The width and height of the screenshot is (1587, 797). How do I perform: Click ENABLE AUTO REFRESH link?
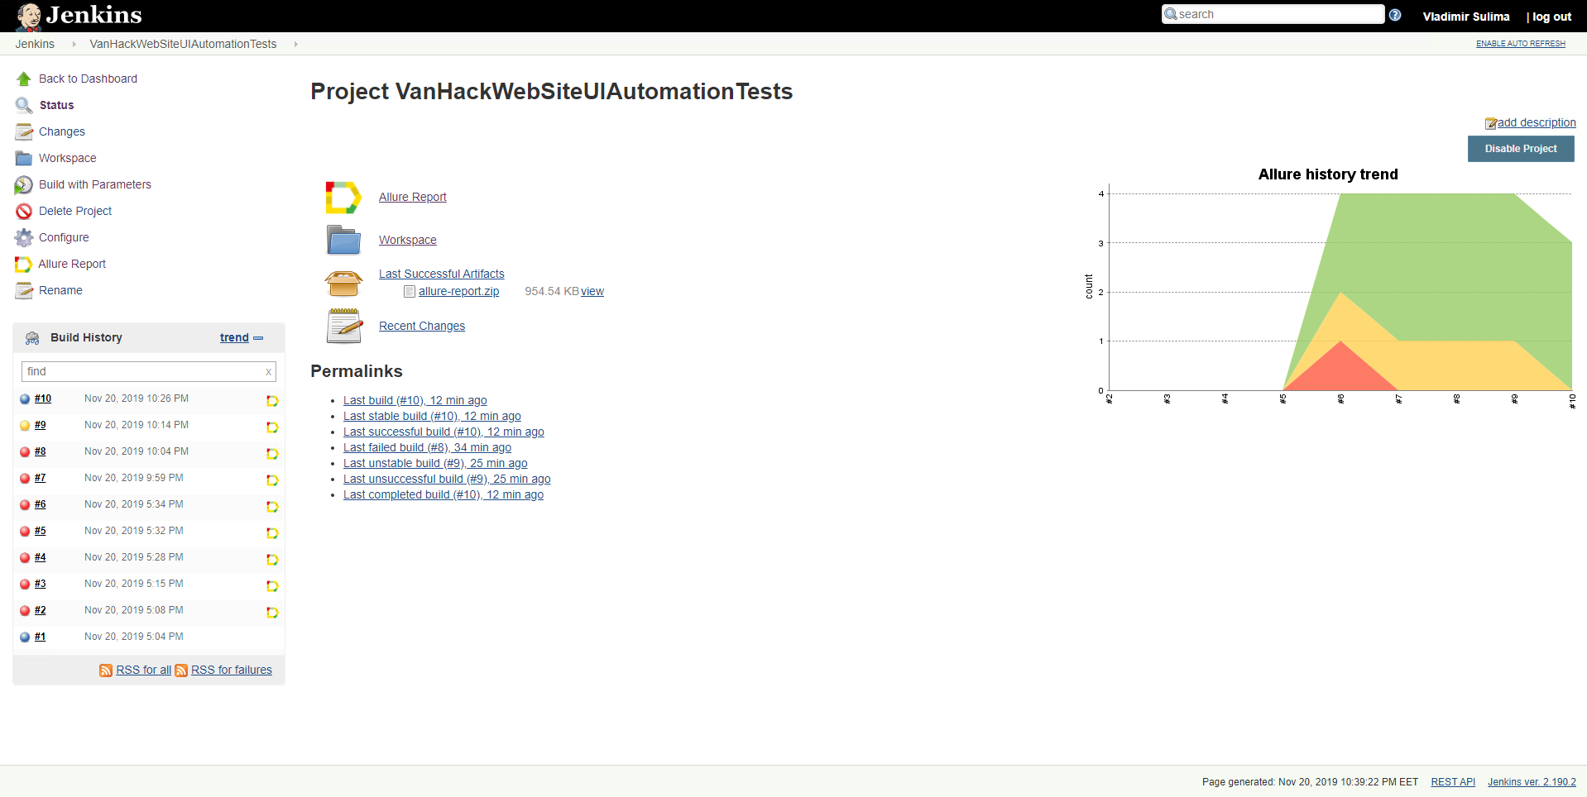point(1521,44)
